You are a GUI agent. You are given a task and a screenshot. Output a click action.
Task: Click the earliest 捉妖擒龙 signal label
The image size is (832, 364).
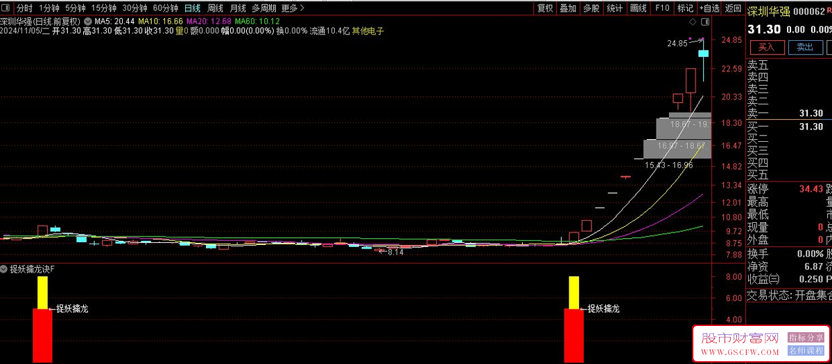pyautogui.click(x=72, y=309)
